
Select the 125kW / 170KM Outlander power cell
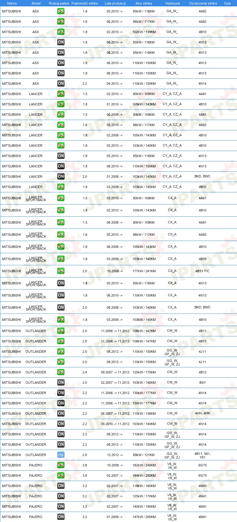(x=144, y=372)
